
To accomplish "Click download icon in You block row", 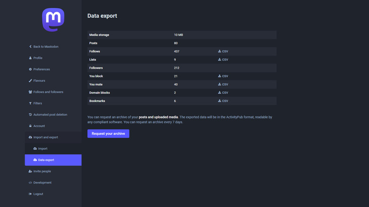I will pyautogui.click(x=220, y=76).
